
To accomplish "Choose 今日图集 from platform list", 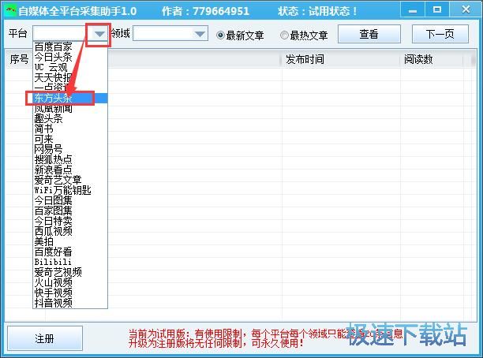I will click(70, 200).
